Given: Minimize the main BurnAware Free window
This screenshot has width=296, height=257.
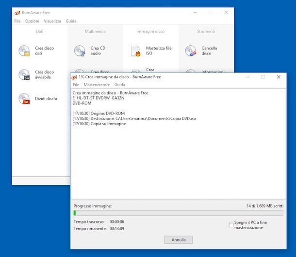Looking at the screenshot, I should (195, 13).
